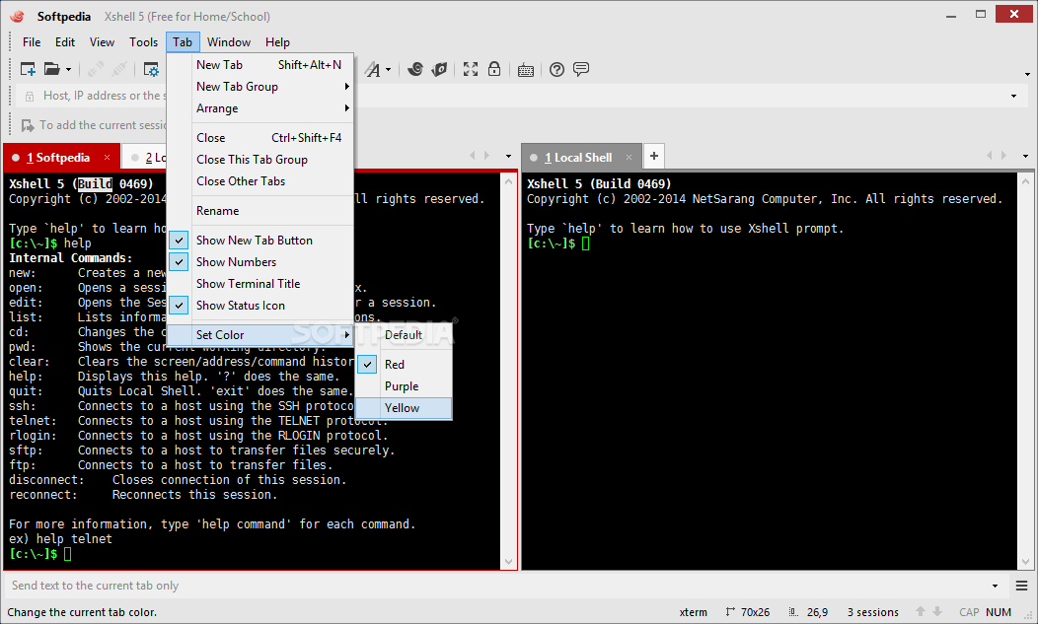Enable Show Terminal Title option
This screenshot has height=624, width=1038.
(x=260, y=284)
